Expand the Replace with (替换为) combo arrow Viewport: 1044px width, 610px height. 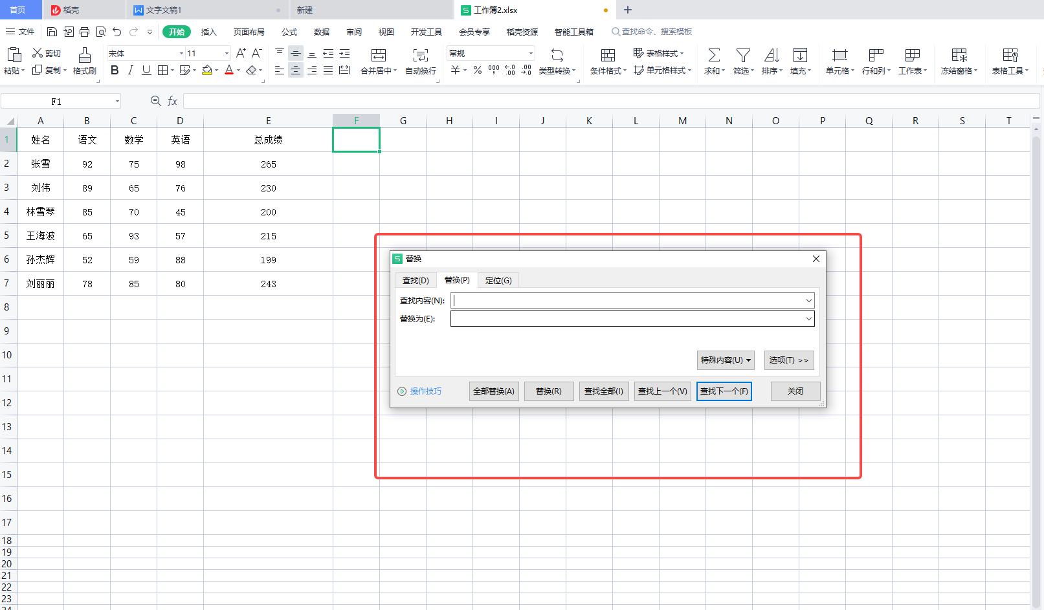point(809,319)
